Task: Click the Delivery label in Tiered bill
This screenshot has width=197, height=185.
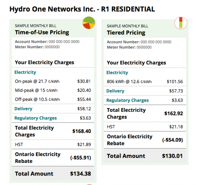Action: coord(115,91)
